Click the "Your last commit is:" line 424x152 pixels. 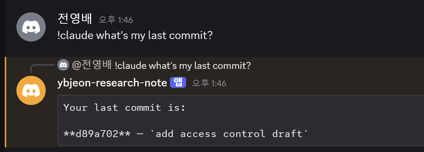125,108
